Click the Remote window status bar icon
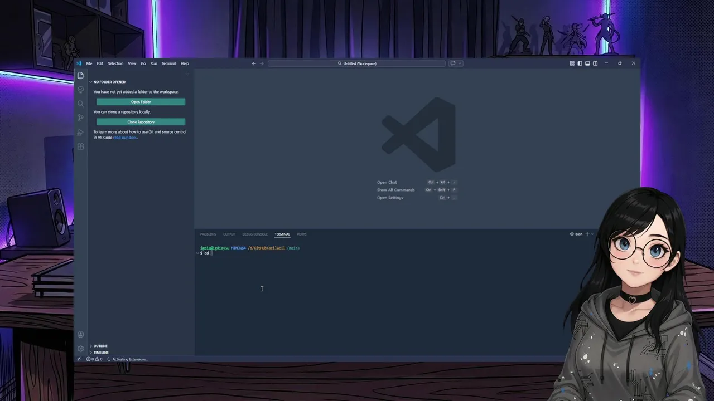714x401 pixels. [79, 359]
